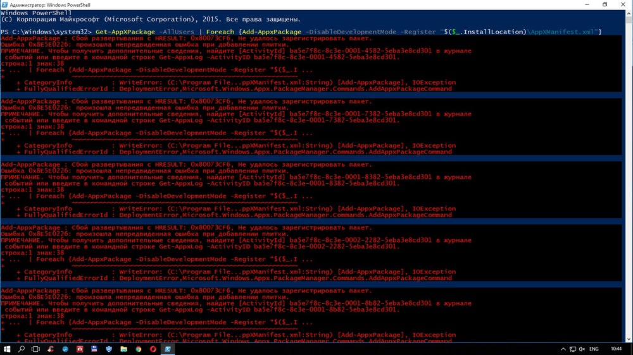This screenshot has width=633, height=355.
Task: Close the PowerShell window
Action: (x=623, y=5)
